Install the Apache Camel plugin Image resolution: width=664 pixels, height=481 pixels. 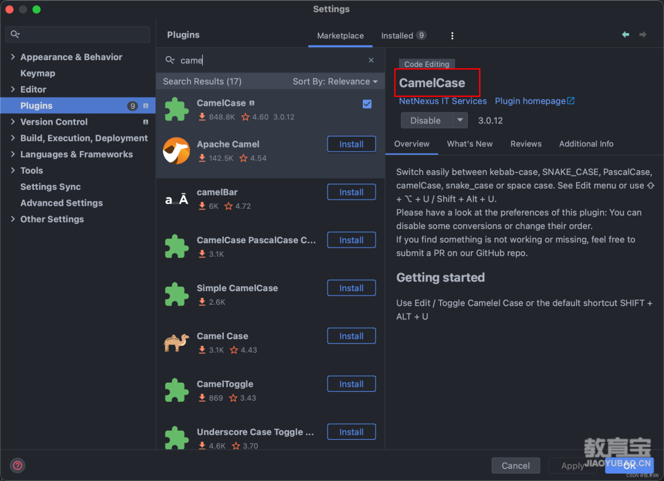[x=352, y=144]
